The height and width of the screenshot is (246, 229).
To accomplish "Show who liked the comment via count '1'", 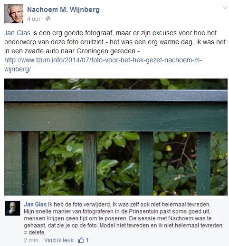I will [87, 240].
